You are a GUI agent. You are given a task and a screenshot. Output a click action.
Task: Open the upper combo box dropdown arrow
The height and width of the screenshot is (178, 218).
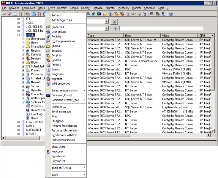click(x=107, y=22)
